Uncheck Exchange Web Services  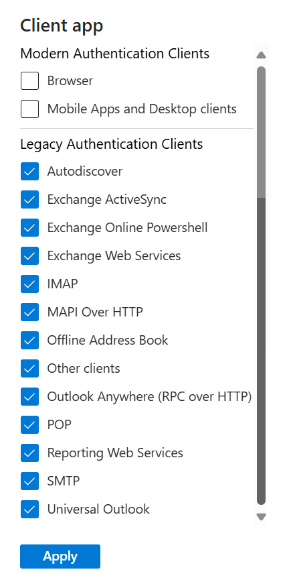pyautogui.click(x=29, y=256)
